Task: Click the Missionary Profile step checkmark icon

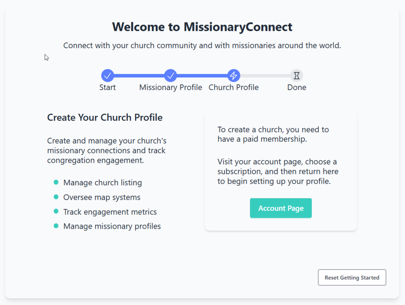Action: pos(170,75)
